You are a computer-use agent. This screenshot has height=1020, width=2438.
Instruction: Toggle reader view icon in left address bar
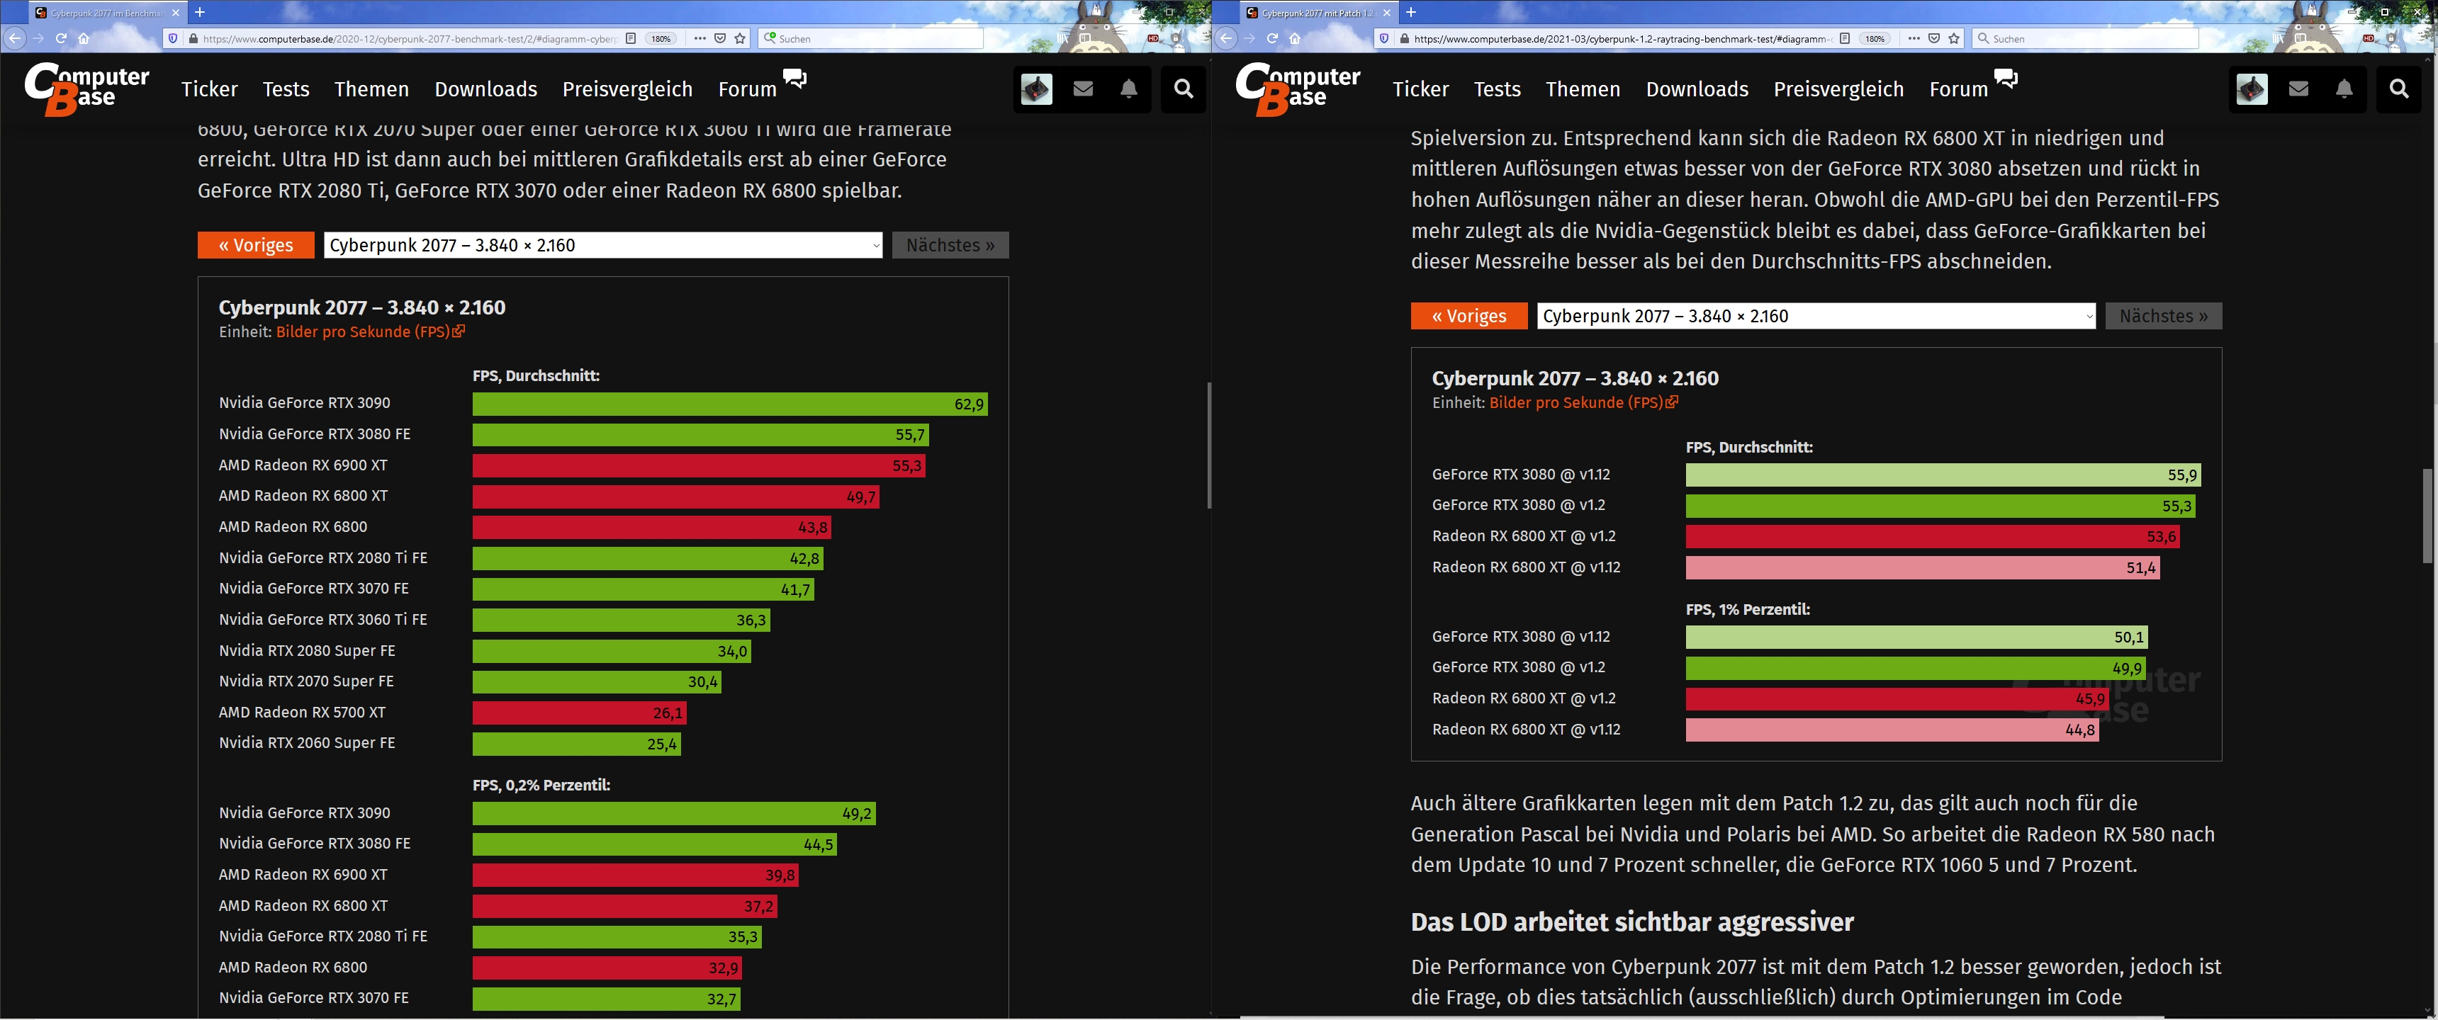click(630, 39)
